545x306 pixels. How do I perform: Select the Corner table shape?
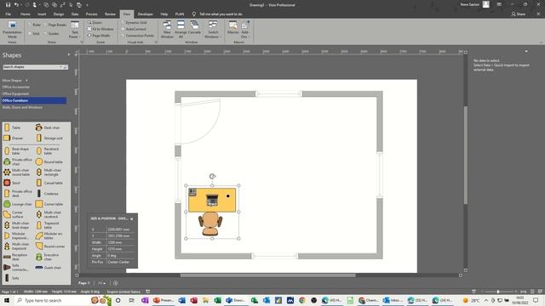pyautogui.click(x=49, y=204)
